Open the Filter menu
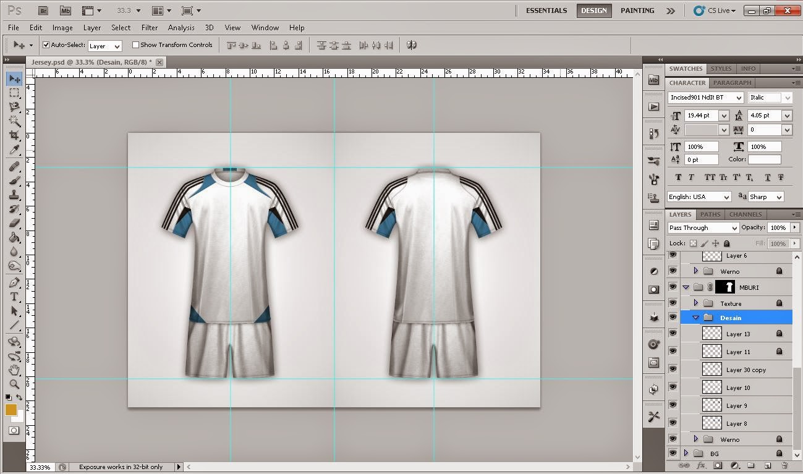This screenshot has height=474, width=803. point(150,28)
